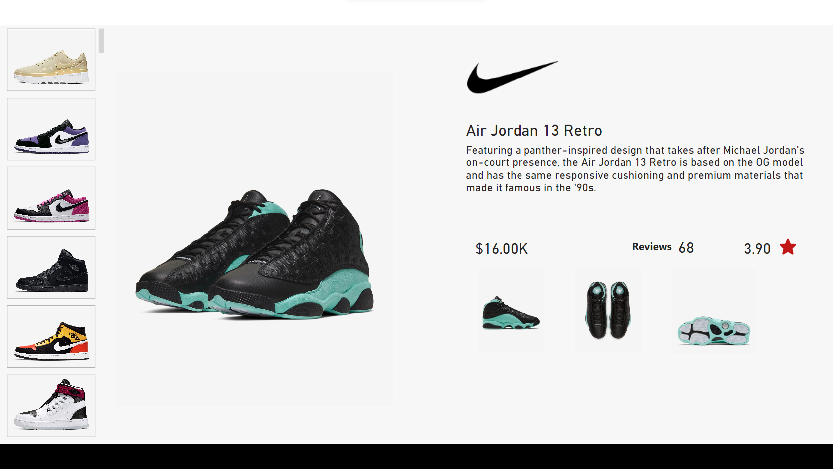833x469 pixels.
Task: View the top-down pair image of the shoes
Action: coord(608,311)
